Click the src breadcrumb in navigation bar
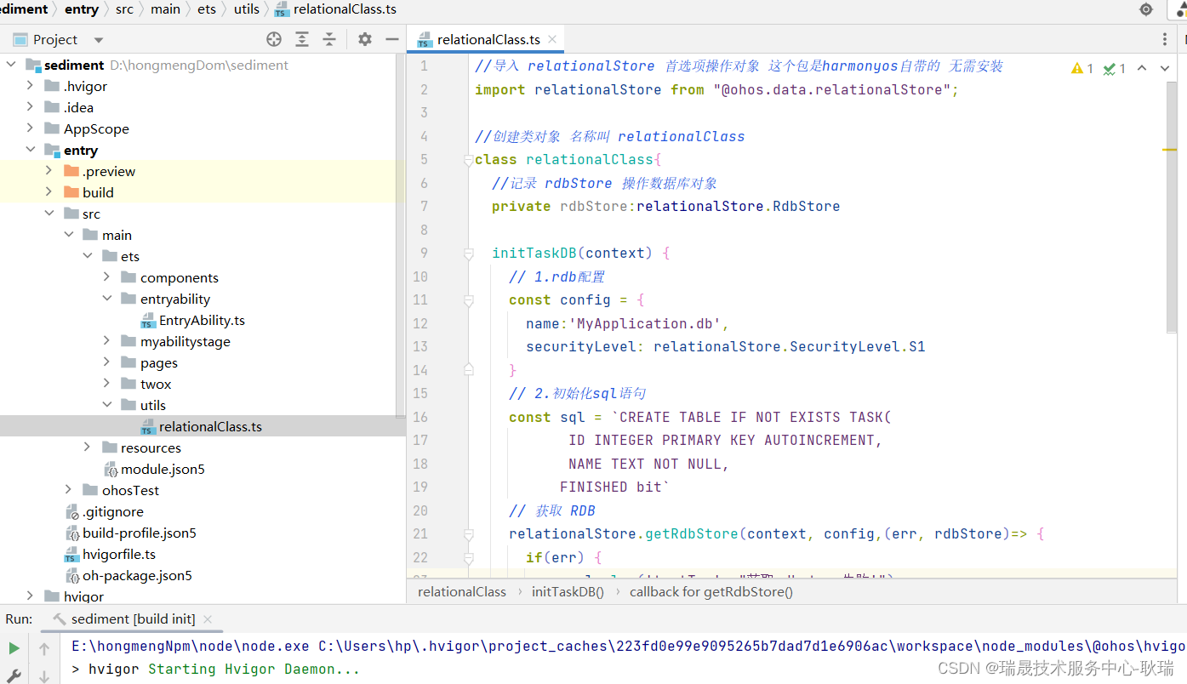The image size is (1187, 684). pos(124,9)
